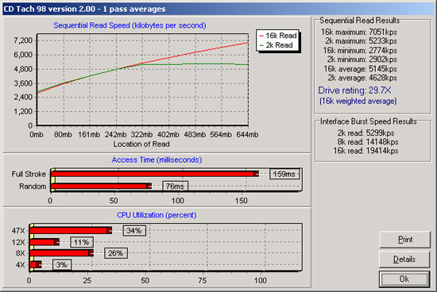Image resolution: width=437 pixels, height=292 pixels.
Task: Click the Full Stroke access time bar
Action: pyautogui.click(x=155, y=174)
